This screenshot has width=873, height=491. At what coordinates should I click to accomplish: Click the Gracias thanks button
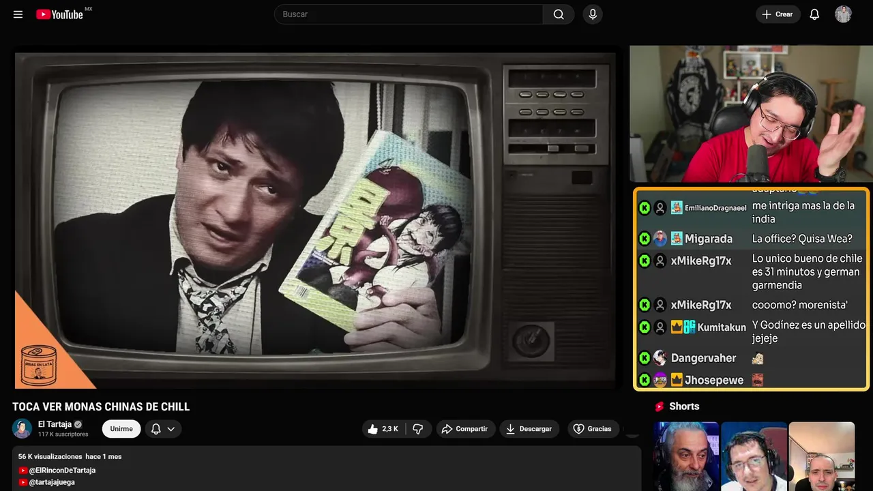click(x=592, y=429)
